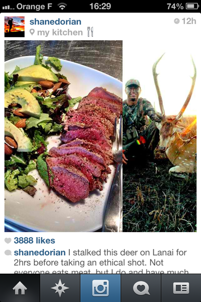The width and height of the screenshot is (201, 302).
Task: Tap the 16:29 status bar clock
Action: pyautogui.click(x=100, y=6)
